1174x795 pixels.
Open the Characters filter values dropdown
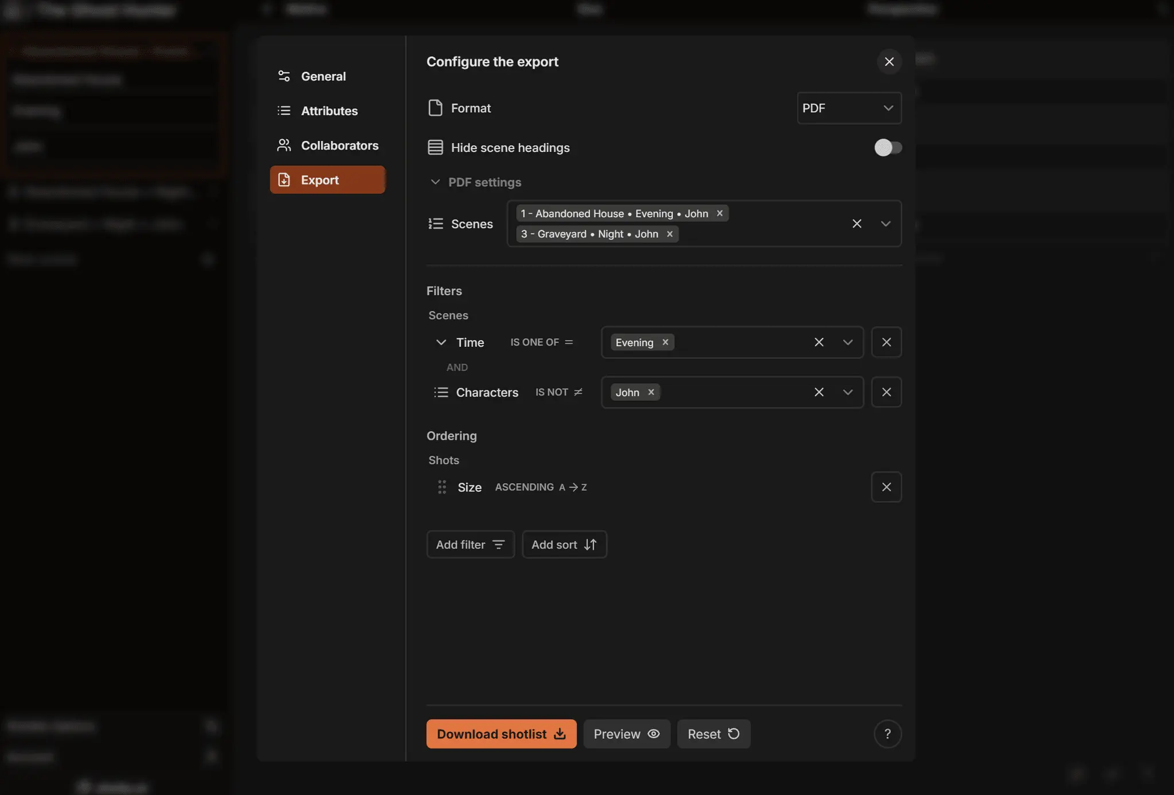pyautogui.click(x=848, y=392)
